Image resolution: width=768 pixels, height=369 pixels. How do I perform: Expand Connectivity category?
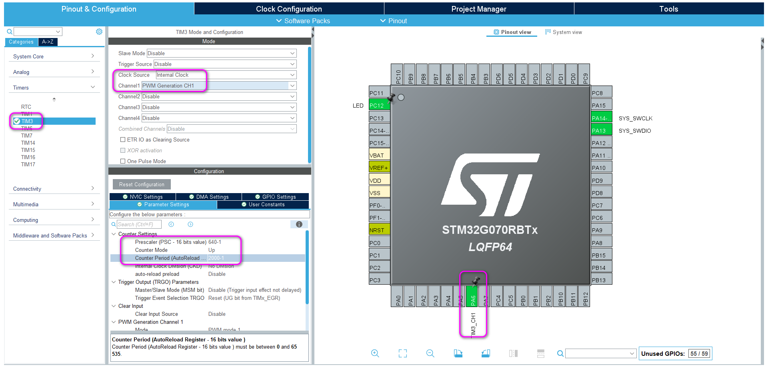(x=54, y=189)
